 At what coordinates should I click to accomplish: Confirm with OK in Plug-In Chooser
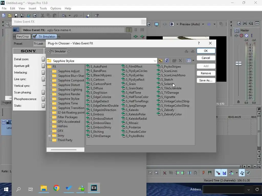pyautogui.click(x=206, y=51)
